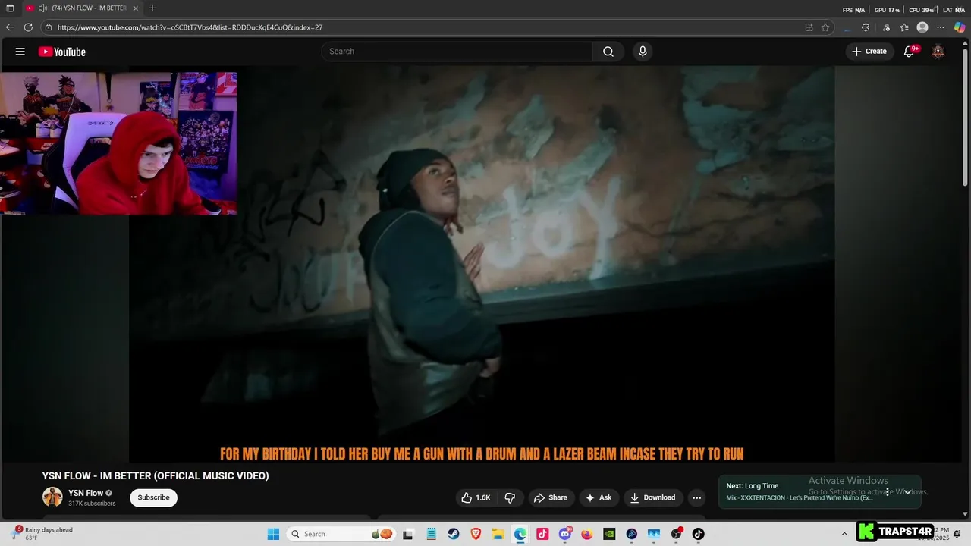Open Edge settings and more menu
The height and width of the screenshot is (546, 971).
click(941, 27)
